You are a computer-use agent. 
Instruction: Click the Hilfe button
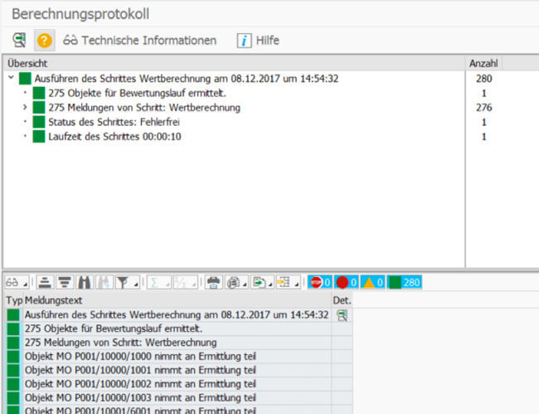click(x=259, y=41)
